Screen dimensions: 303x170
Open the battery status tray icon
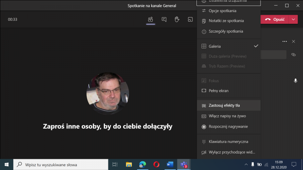(259, 165)
